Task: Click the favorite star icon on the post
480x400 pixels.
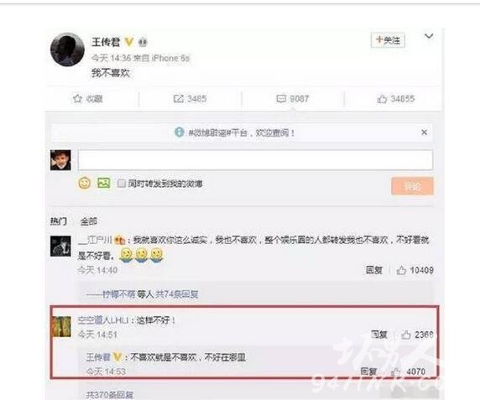Action: 77,98
